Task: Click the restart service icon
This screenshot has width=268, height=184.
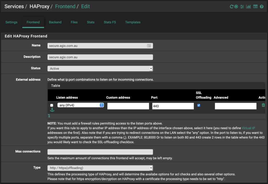Action: (x=231, y=7)
